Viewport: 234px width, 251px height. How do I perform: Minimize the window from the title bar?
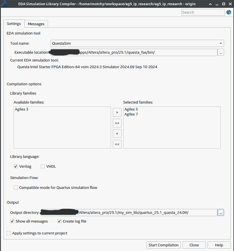click(x=217, y=4)
